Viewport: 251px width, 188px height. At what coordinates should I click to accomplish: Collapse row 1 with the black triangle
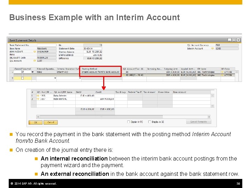33,72
